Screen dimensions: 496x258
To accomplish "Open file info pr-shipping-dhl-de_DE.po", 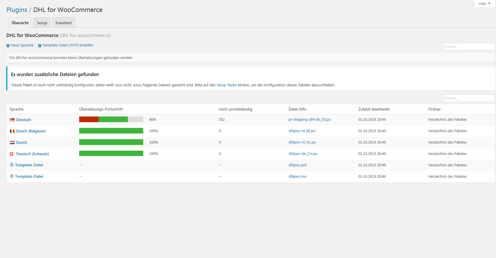I will 310,120.
